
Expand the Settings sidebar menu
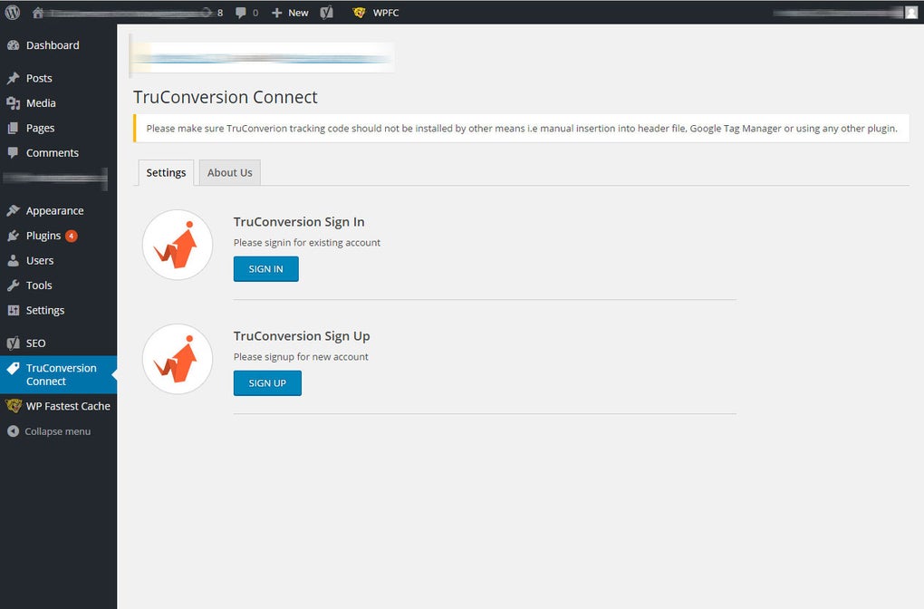(x=43, y=310)
